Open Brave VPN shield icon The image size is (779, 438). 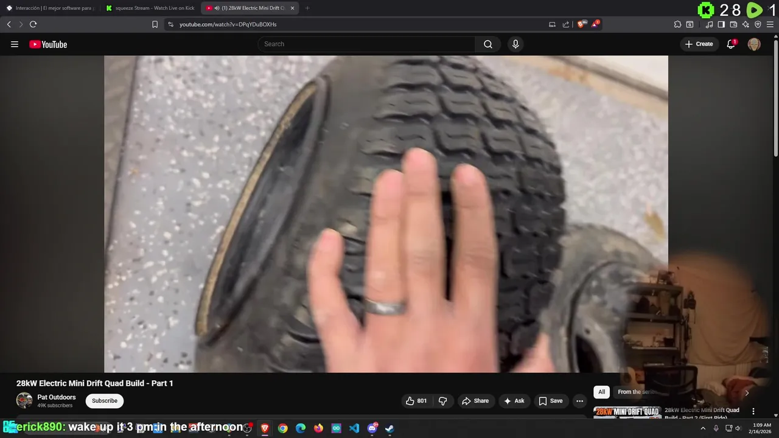758,24
